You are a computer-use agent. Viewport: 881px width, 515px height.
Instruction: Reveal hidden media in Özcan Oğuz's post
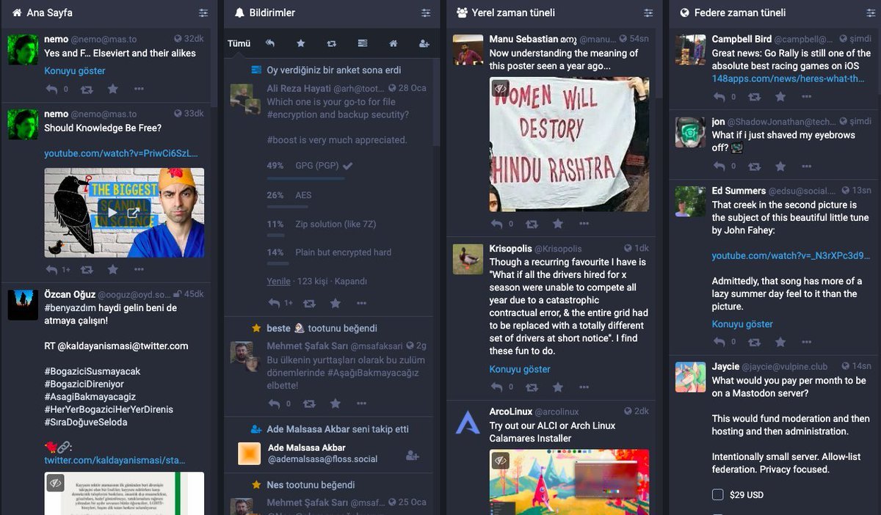click(x=55, y=483)
